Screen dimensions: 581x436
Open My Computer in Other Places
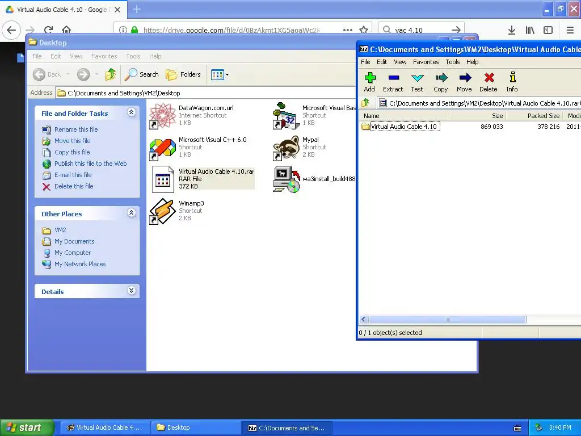click(x=73, y=253)
